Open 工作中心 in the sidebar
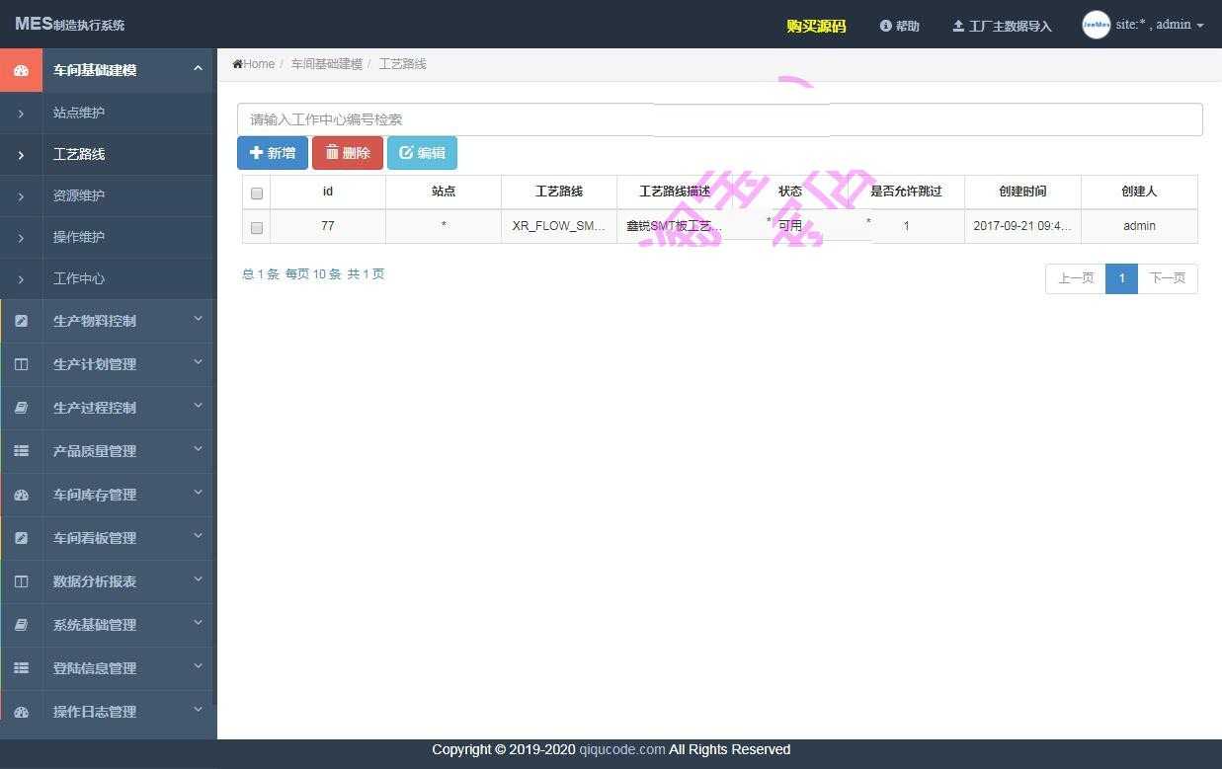This screenshot has width=1222, height=769. pos(79,278)
